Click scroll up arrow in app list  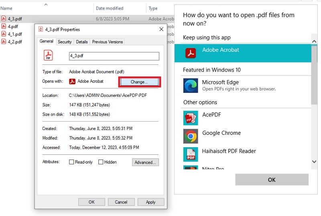314,42
